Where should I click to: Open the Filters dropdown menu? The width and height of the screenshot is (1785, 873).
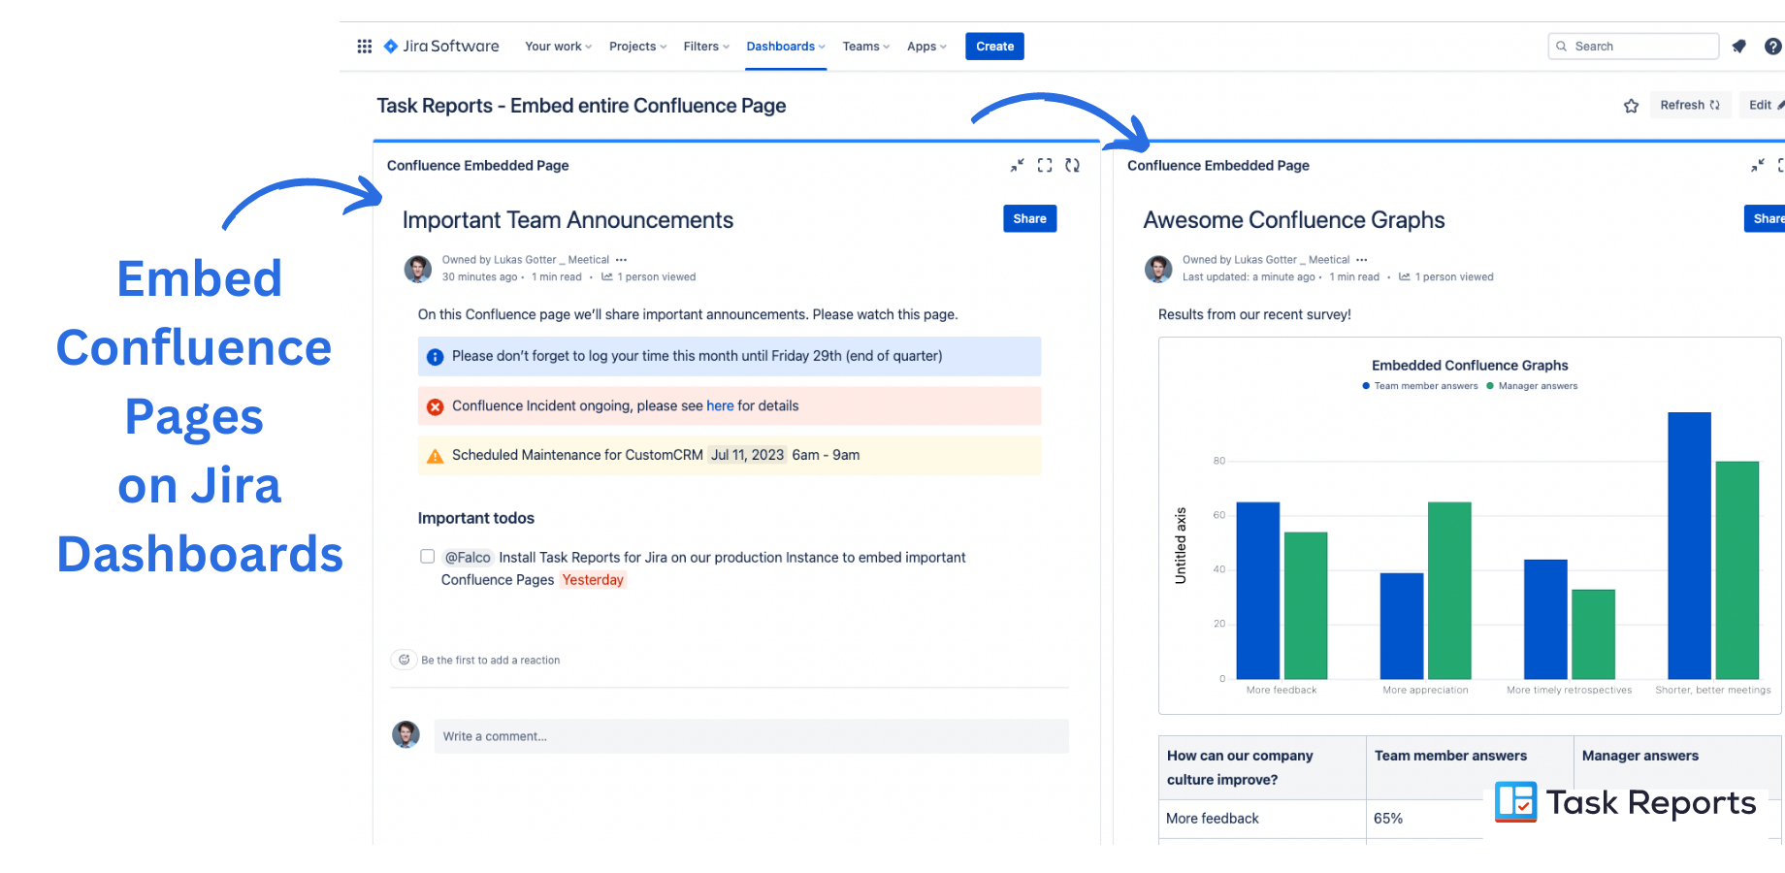pyautogui.click(x=706, y=47)
